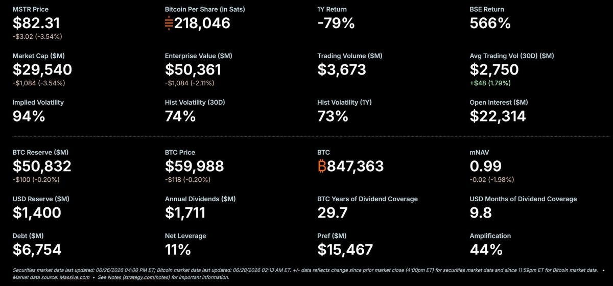Click the sats icon beside 218,046

(x=169, y=23)
